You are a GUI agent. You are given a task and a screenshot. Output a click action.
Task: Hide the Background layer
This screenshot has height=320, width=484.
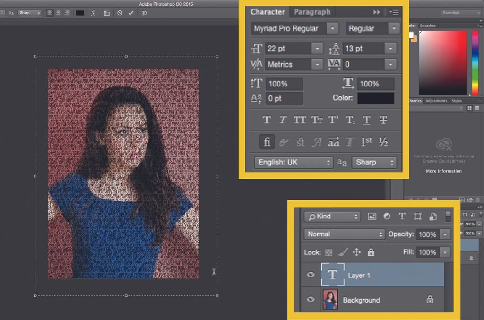(x=311, y=299)
